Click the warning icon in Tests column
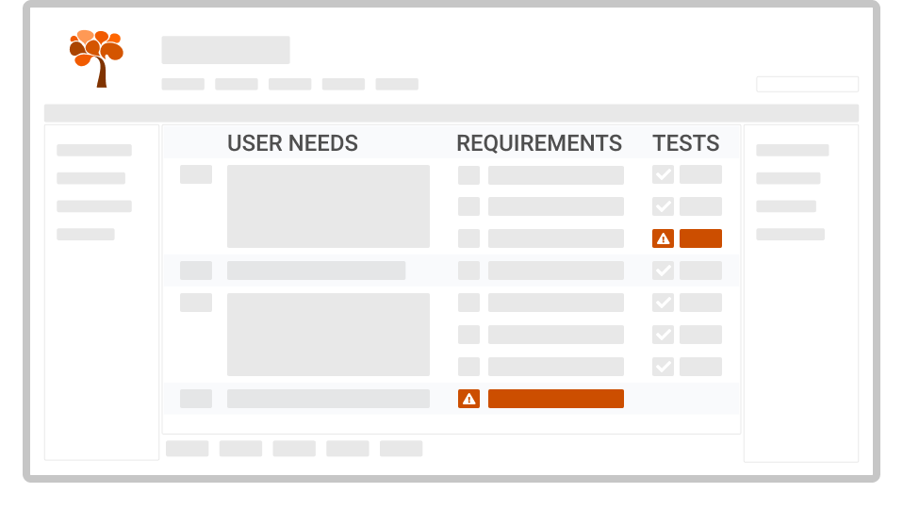Viewport: 903px width, 509px height. pyautogui.click(x=663, y=238)
